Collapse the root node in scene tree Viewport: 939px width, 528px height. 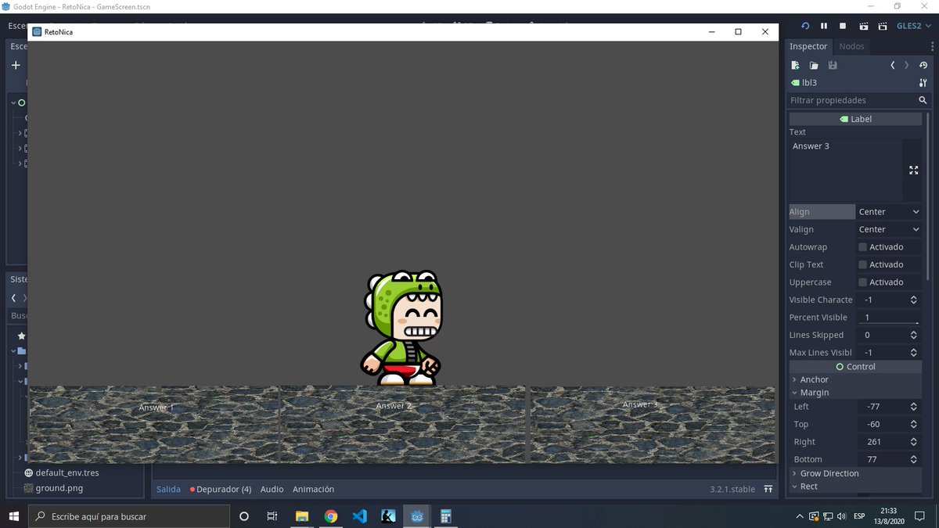point(13,102)
